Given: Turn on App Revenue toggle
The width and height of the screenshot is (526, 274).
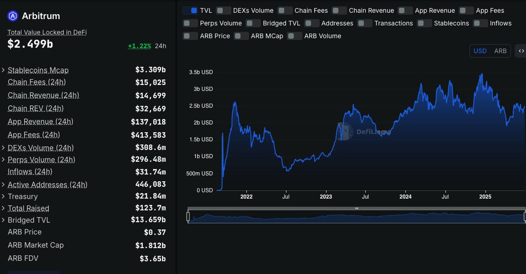Looking at the screenshot, I should [x=405, y=10].
